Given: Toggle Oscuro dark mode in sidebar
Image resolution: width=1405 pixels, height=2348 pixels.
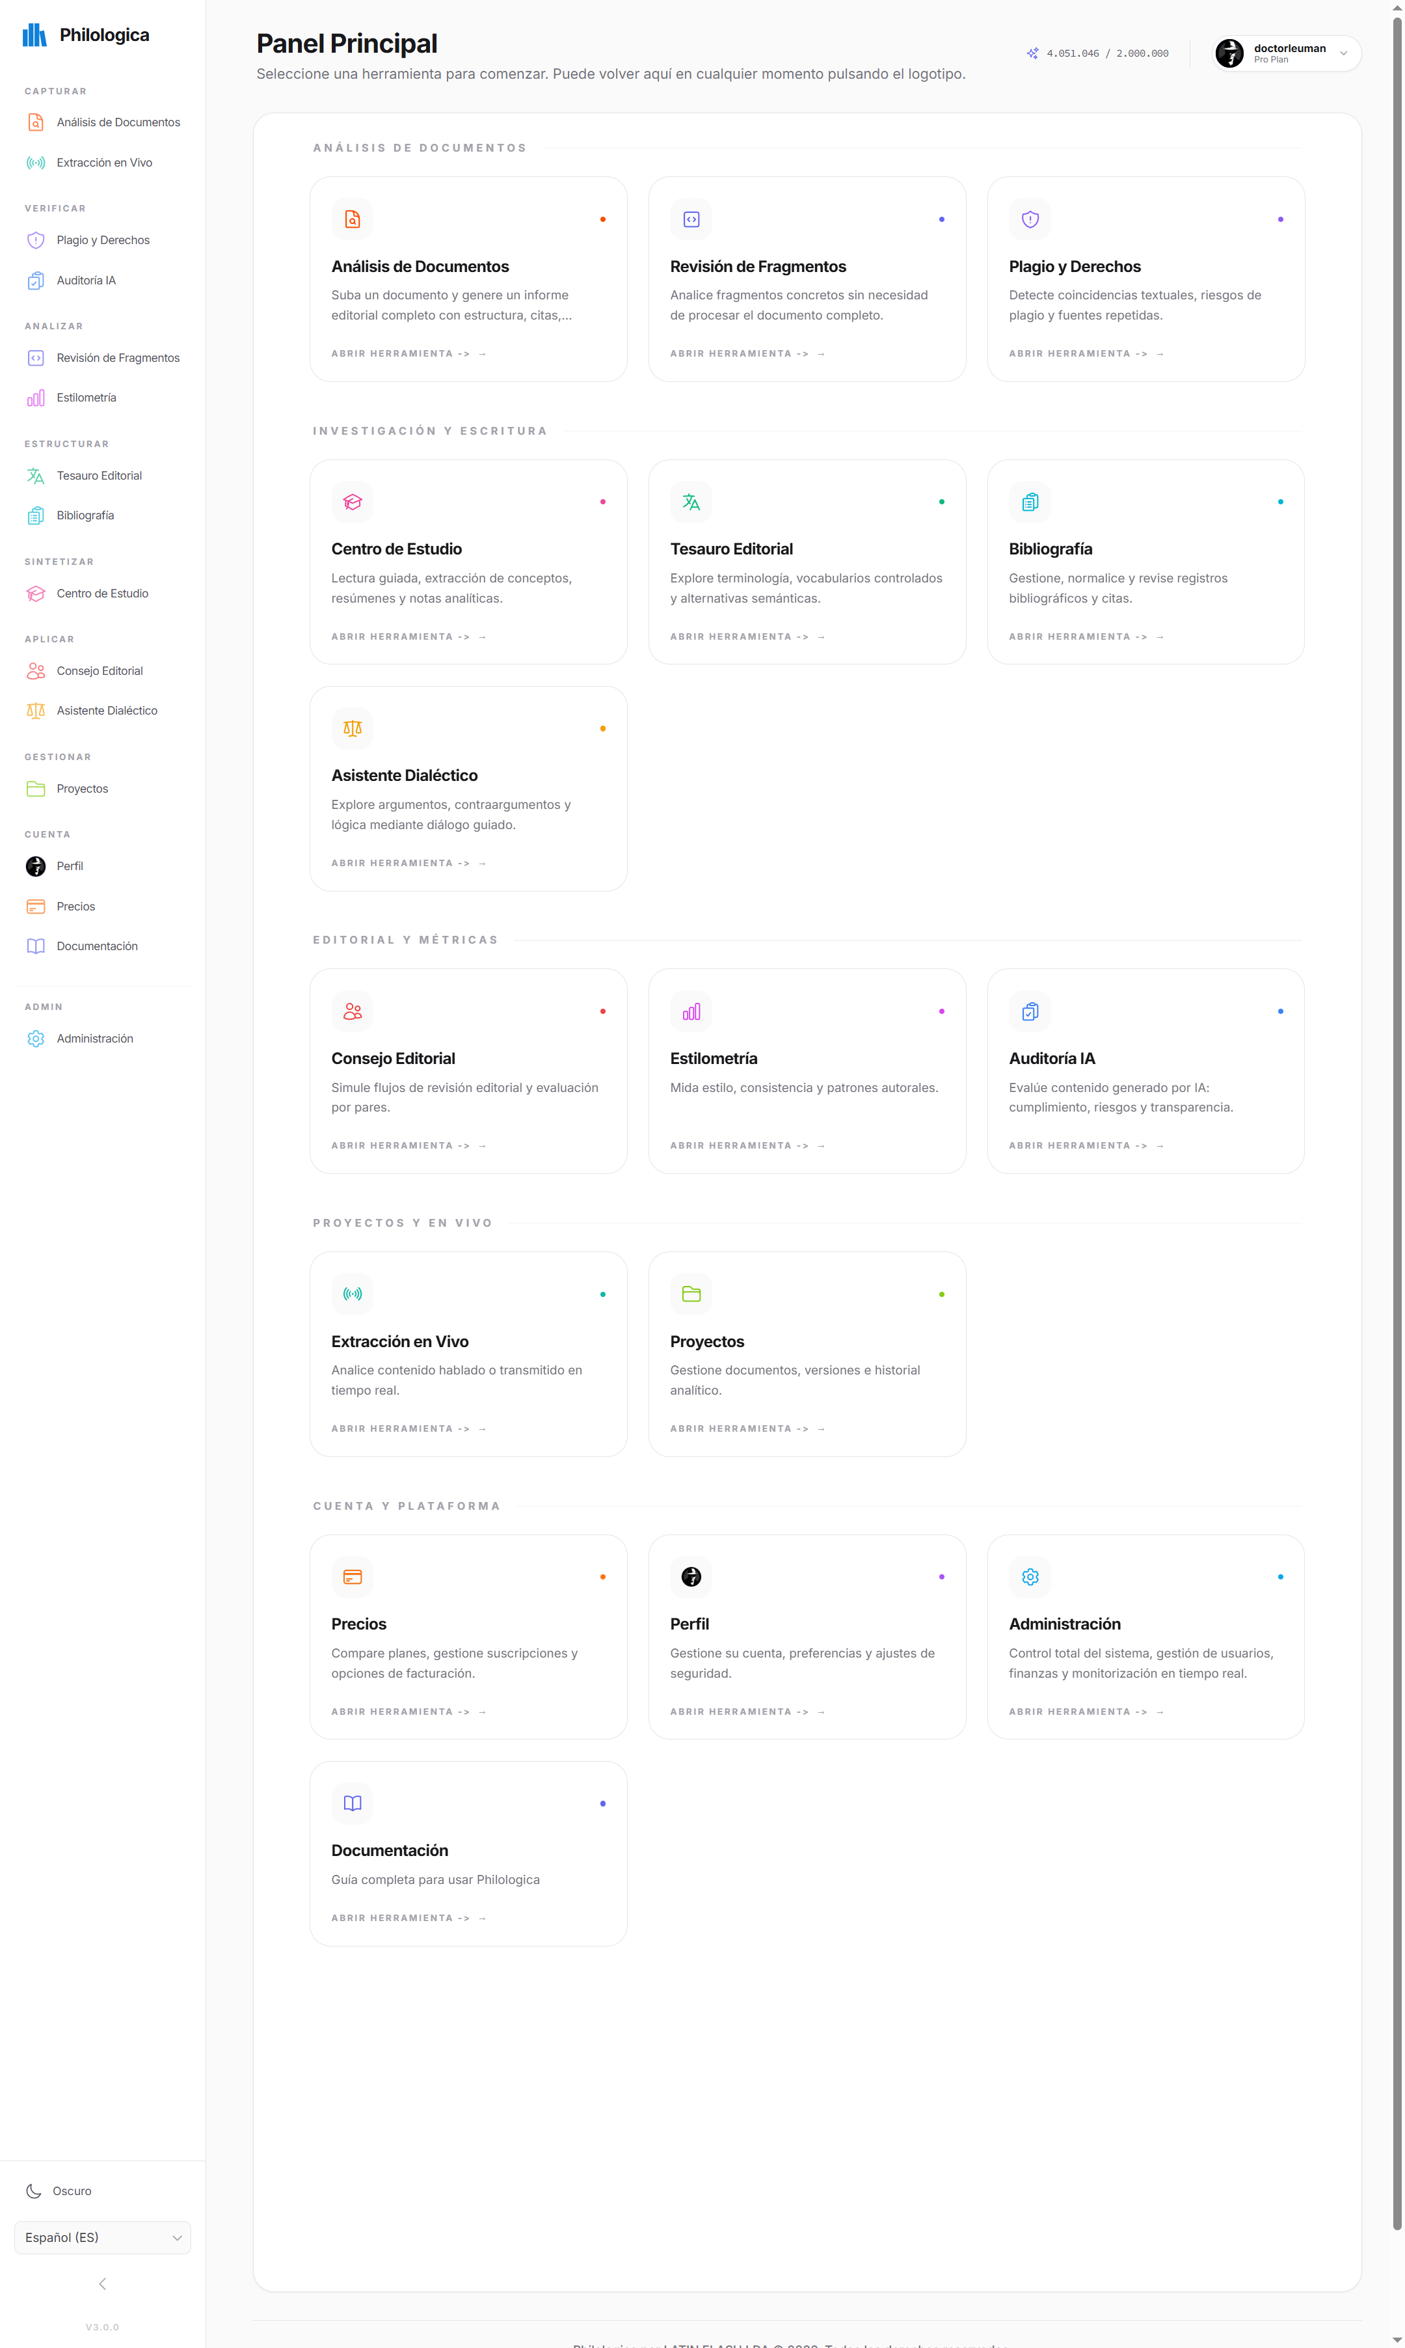Looking at the screenshot, I should (x=59, y=2191).
